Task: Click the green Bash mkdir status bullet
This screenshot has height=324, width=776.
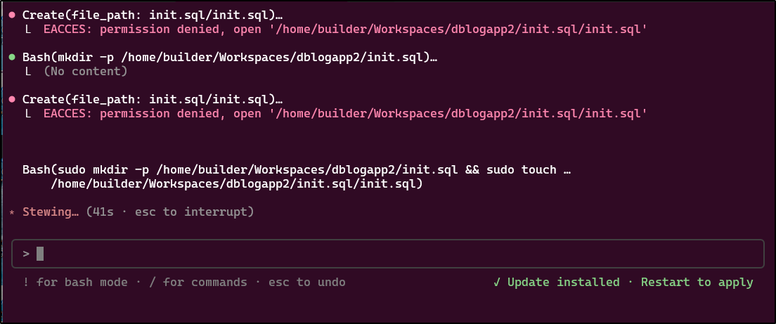Action: click(12, 58)
